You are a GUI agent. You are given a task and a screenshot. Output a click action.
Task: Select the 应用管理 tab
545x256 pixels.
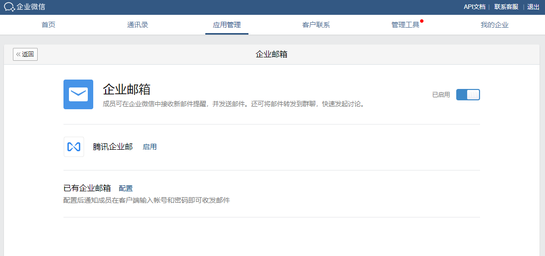227,25
